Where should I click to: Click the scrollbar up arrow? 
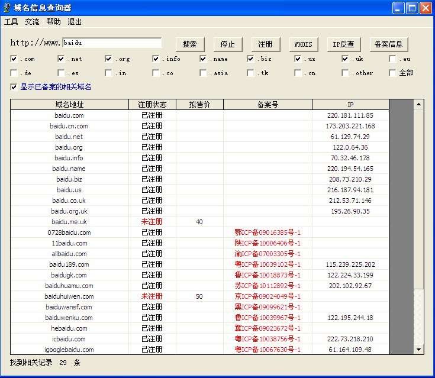click(x=418, y=105)
